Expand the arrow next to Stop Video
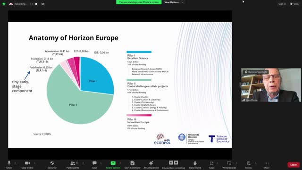The width and height of the screenshot is (302, 170). [x=34, y=163]
